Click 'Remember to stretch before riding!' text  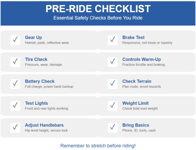pos(98,146)
